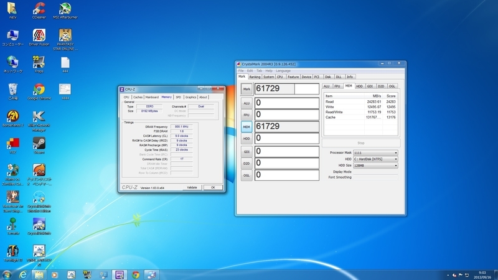Open the Graphics tab in CPU-Z
The height and width of the screenshot is (280, 498).
[x=190, y=97]
